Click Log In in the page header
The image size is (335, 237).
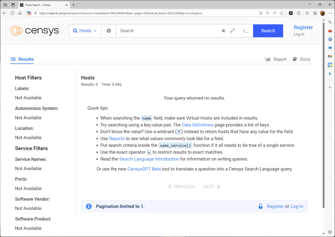pos(299,34)
